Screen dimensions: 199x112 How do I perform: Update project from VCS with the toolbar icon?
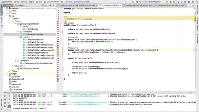coord(178,2)
